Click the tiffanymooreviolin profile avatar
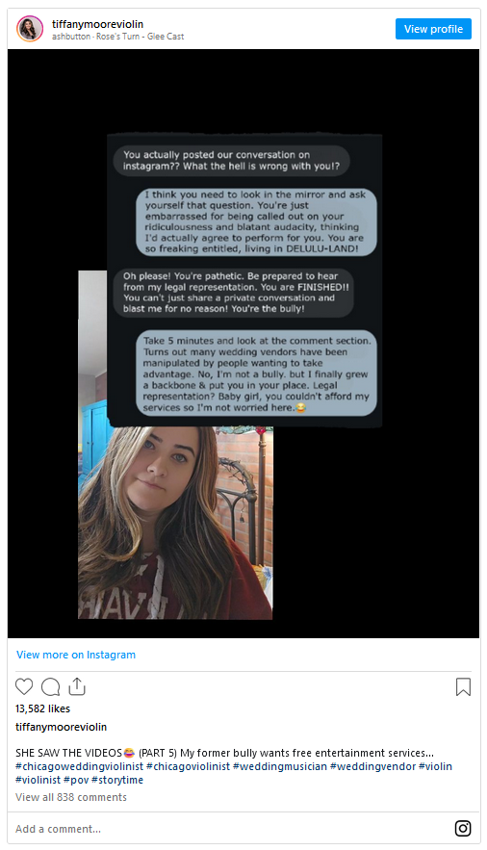This screenshot has height=850, width=487. [x=30, y=29]
